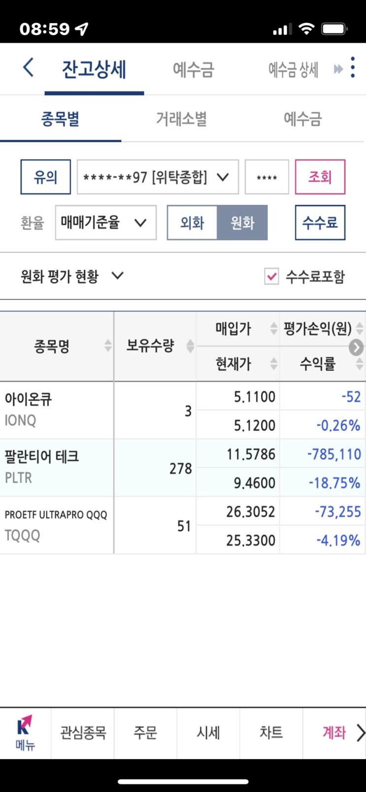This screenshot has height=792, width=366.
Task: Open 계좌 in bottom bar
Action: [x=334, y=733]
